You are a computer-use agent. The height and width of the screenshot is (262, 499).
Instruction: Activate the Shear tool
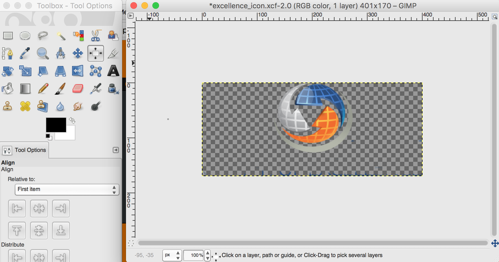click(43, 71)
